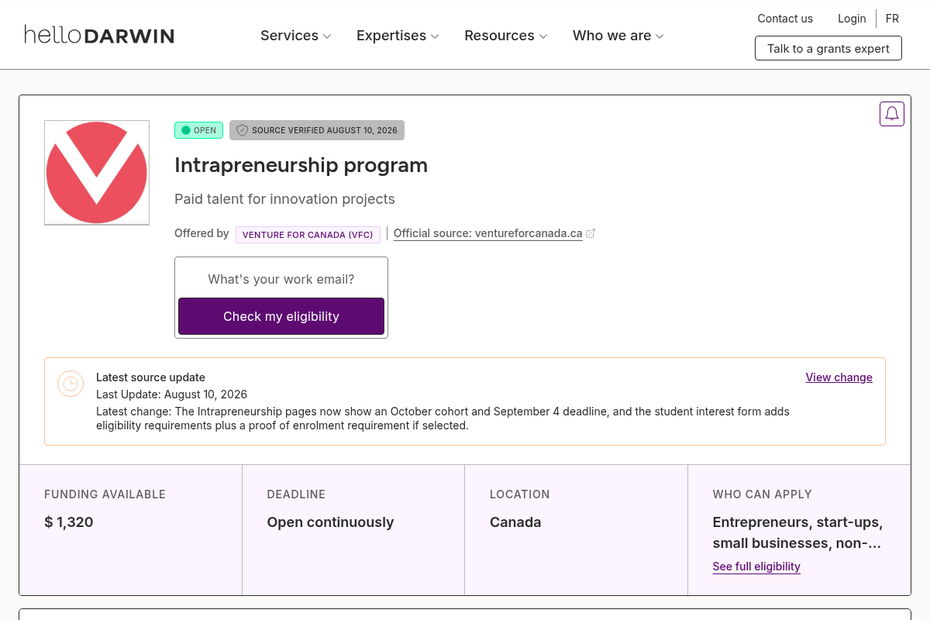The width and height of the screenshot is (930, 620).
Task: Click the external link icon beside ventureforcanada.ca
Action: [x=591, y=233]
